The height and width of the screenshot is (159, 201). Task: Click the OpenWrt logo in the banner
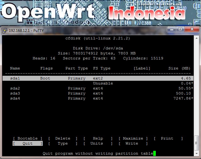(48, 13)
